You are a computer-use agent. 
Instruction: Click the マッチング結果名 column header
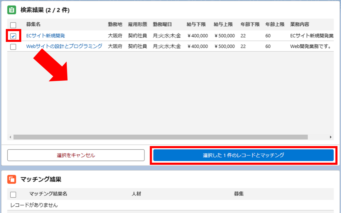48,194
